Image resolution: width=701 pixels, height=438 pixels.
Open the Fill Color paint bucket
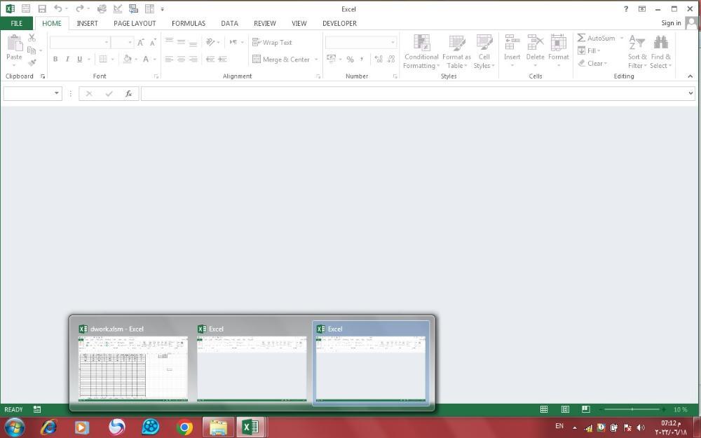(x=128, y=59)
